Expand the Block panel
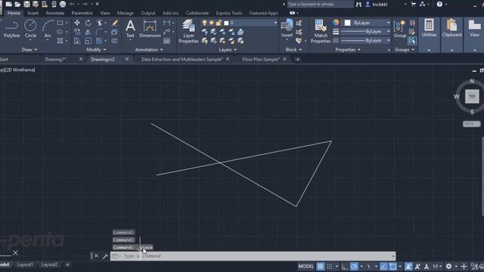 point(293,50)
